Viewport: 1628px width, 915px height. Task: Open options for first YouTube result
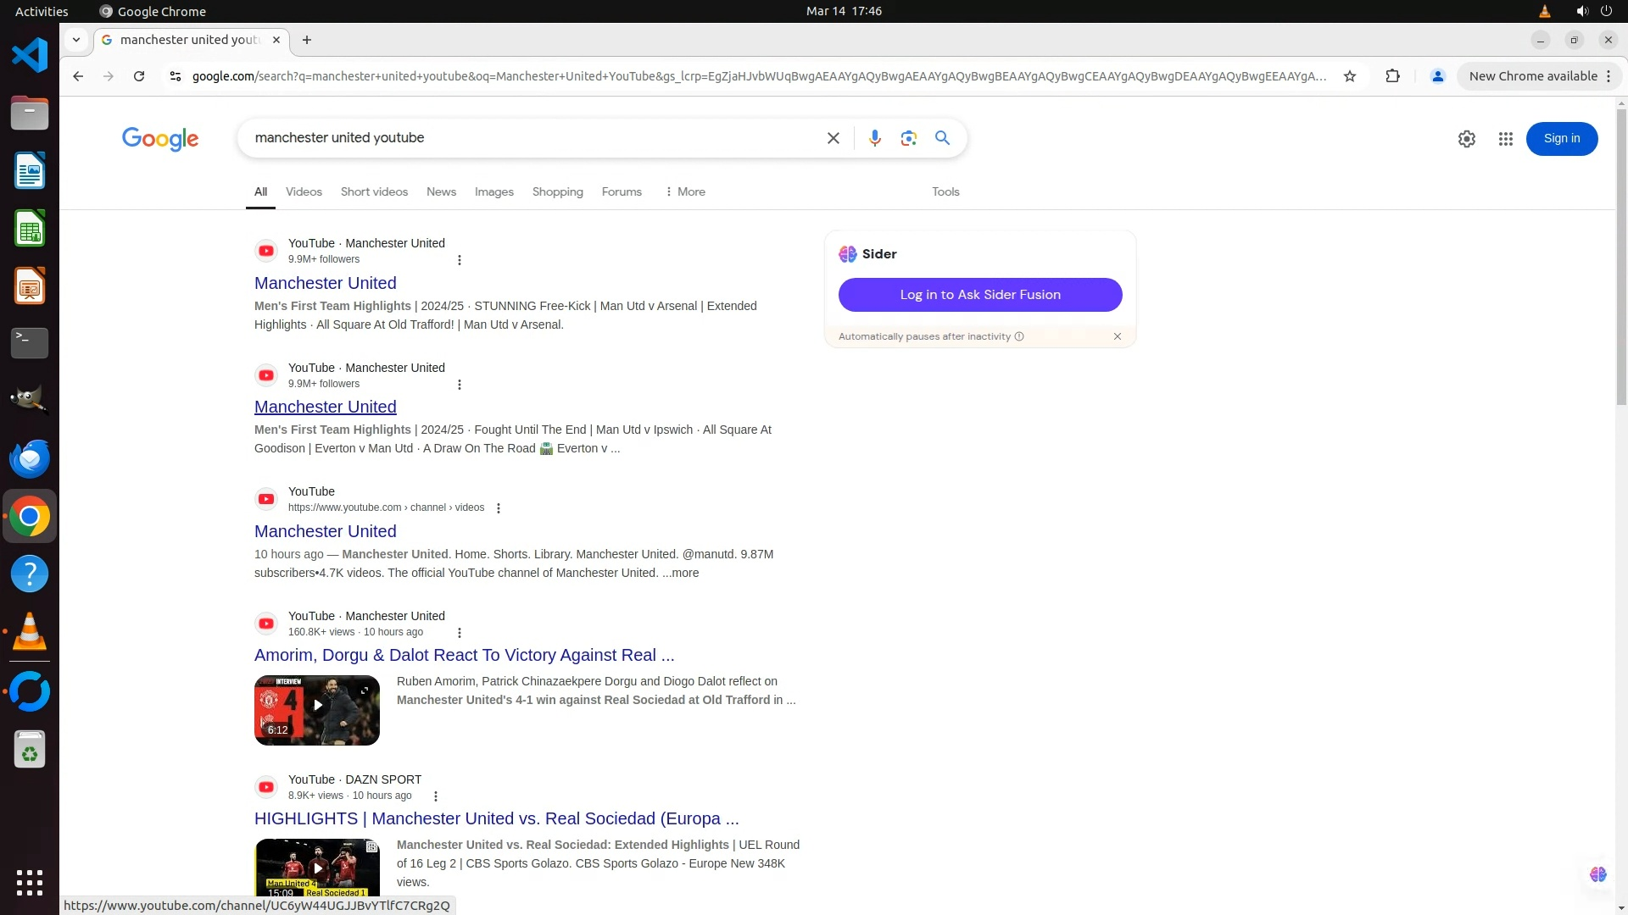[x=460, y=260]
